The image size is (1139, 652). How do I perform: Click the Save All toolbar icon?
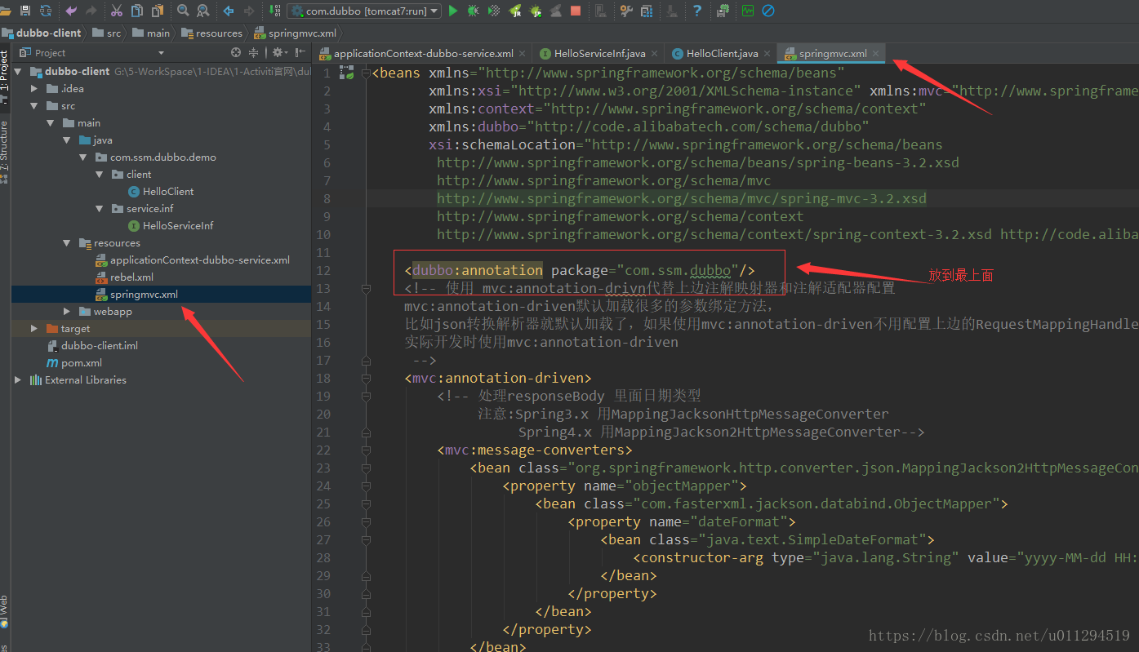tap(25, 11)
